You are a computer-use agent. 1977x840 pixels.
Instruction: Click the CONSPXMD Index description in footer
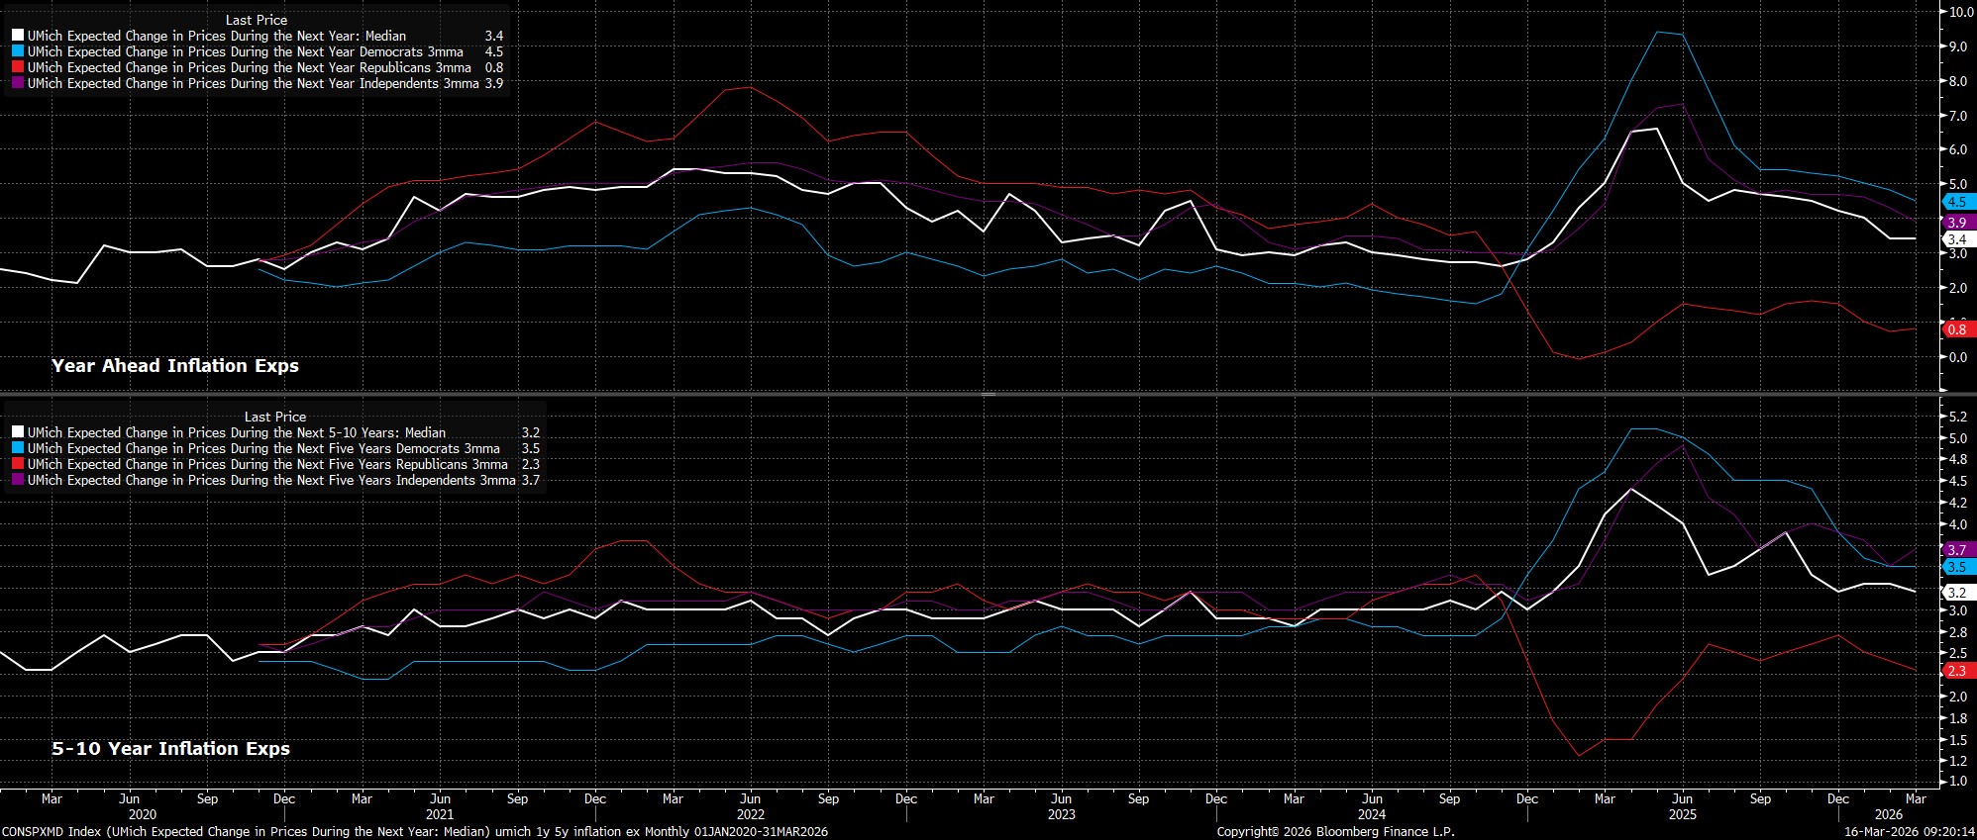pos(414,832)
